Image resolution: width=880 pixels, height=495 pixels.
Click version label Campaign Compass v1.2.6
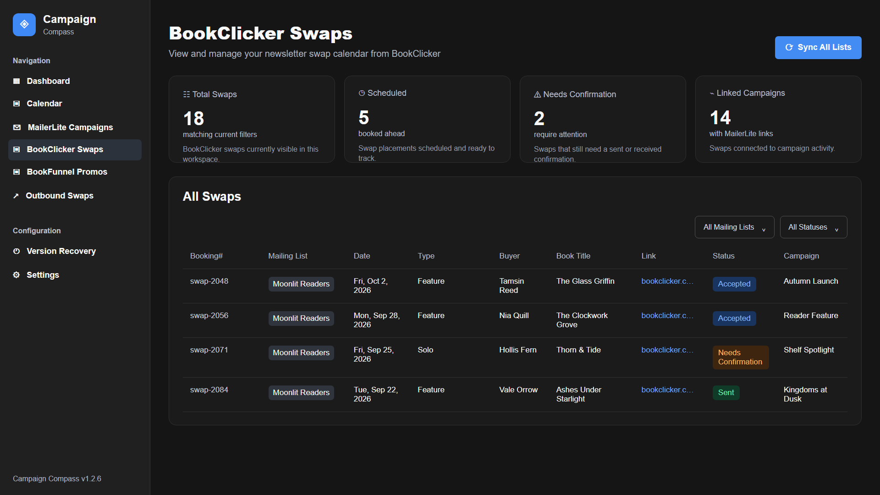coord(57,479)
